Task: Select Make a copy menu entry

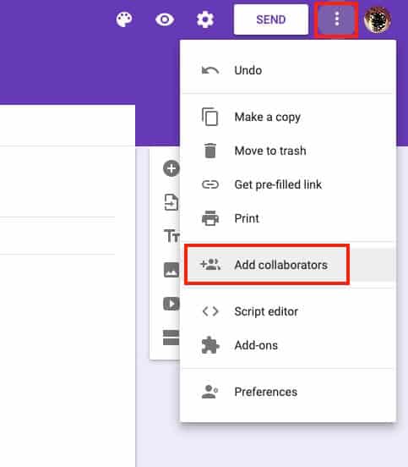Action: [x=288, y=117]
